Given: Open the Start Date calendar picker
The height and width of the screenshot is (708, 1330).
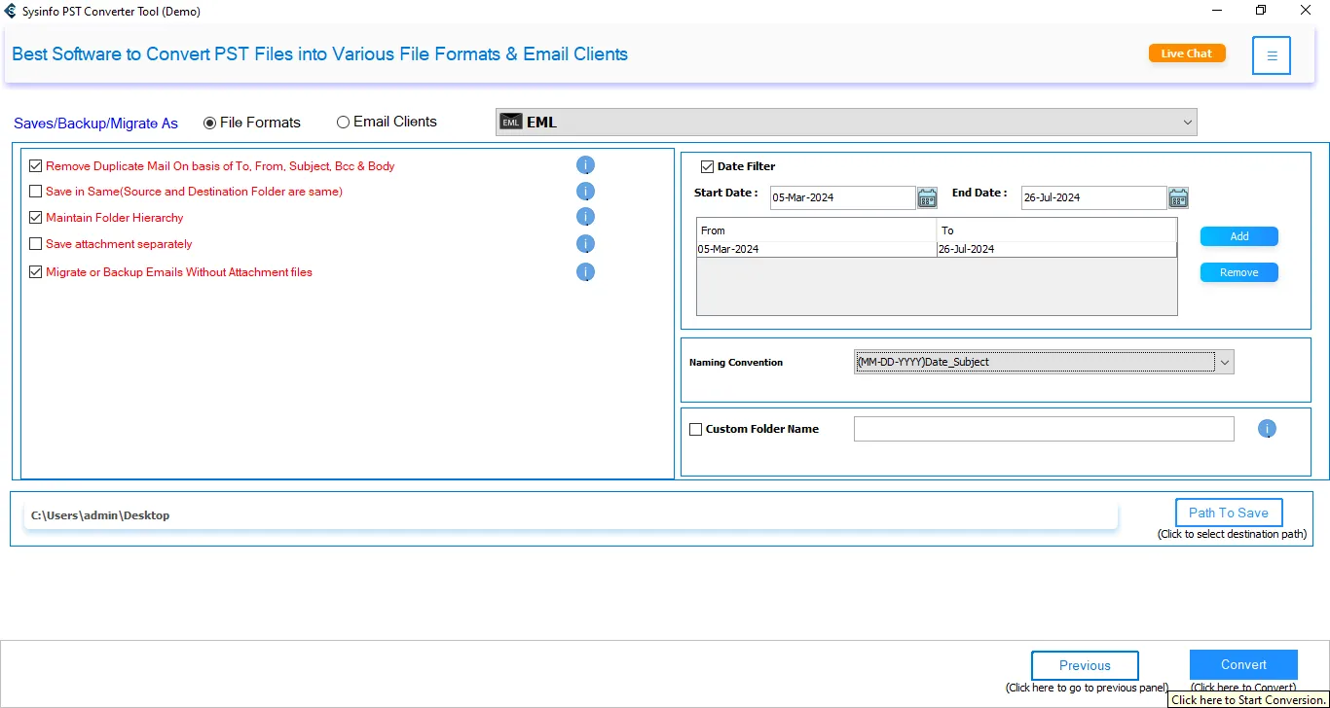Looking at the screenshot, I should (927, 198).
